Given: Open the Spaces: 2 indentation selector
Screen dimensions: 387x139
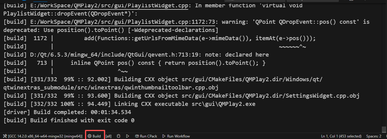Looking at the screenshot, I should [x=374, y=136].
